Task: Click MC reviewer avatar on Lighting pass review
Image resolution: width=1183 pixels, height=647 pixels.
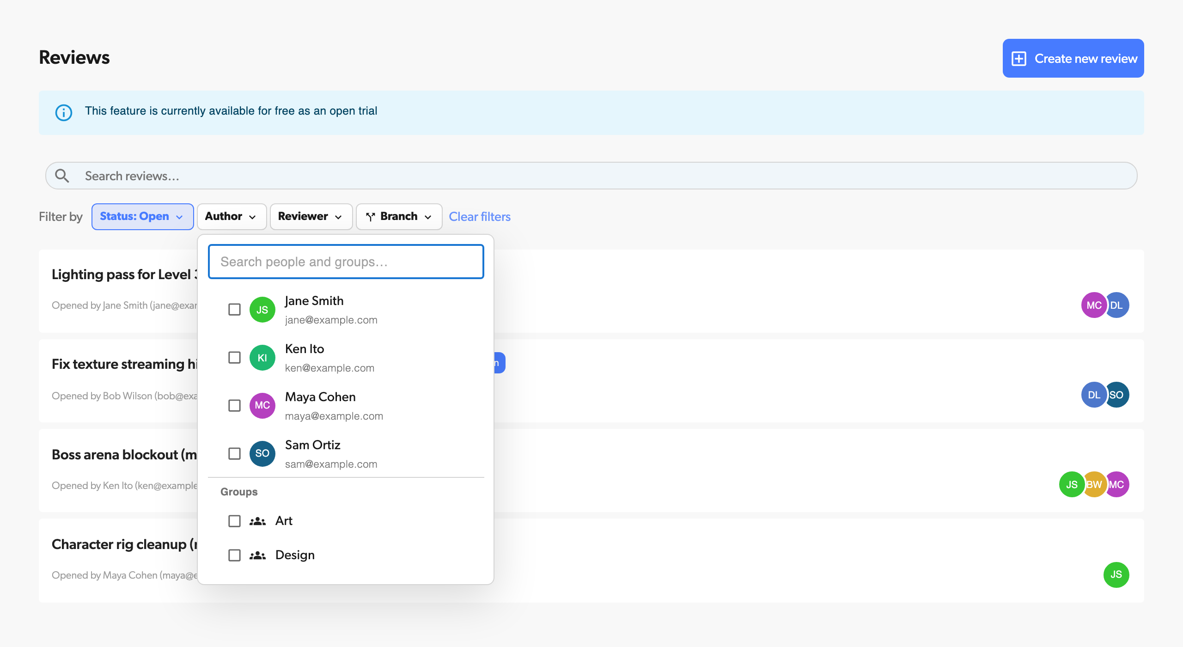Action: tap(1093, 305)
